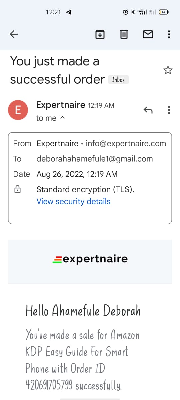Tap the recipient address deborahahamefule1@gmail.com
This screenshot has height=400, width=180.
tap(95, 159)
